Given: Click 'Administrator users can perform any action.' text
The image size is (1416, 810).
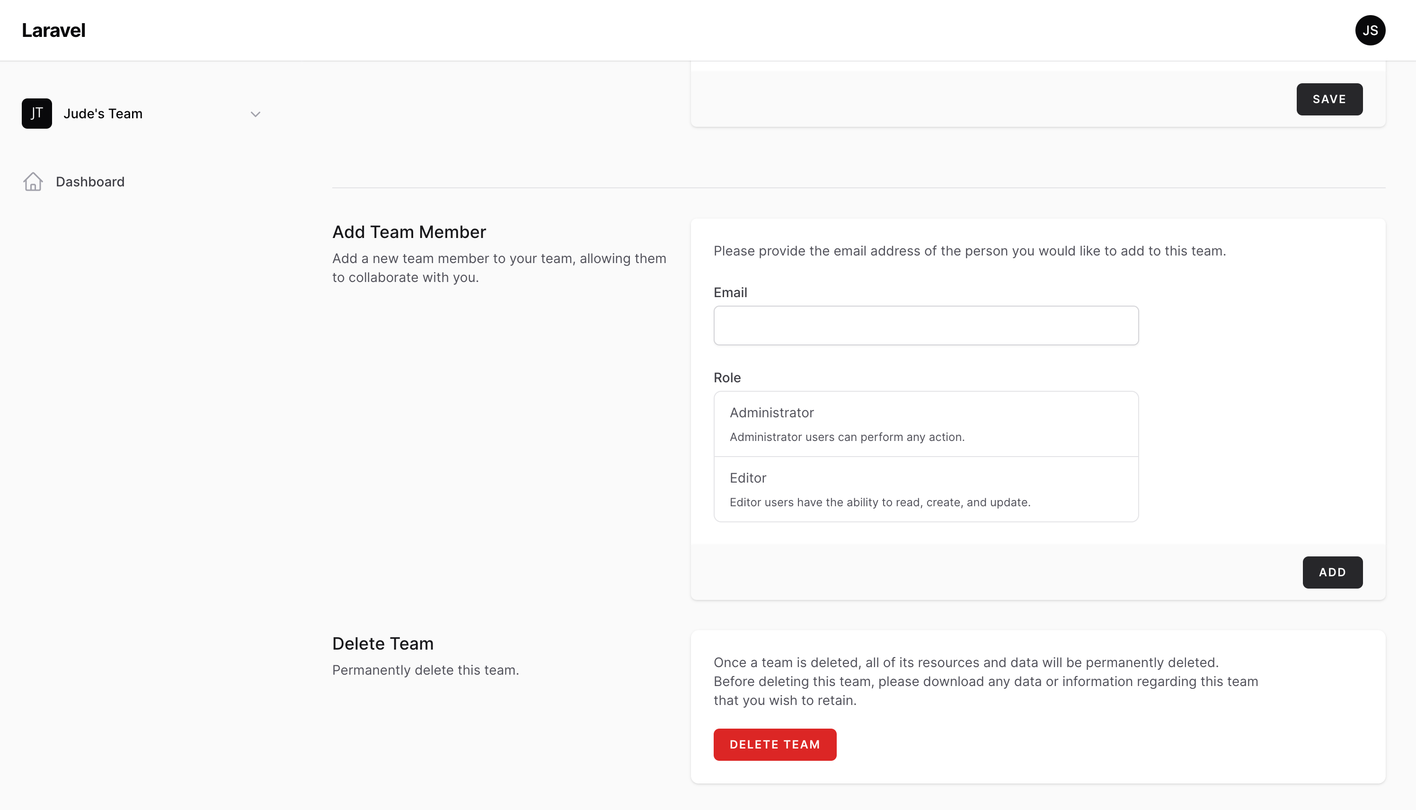Looking at the screenshot, I should click(847, 437).
